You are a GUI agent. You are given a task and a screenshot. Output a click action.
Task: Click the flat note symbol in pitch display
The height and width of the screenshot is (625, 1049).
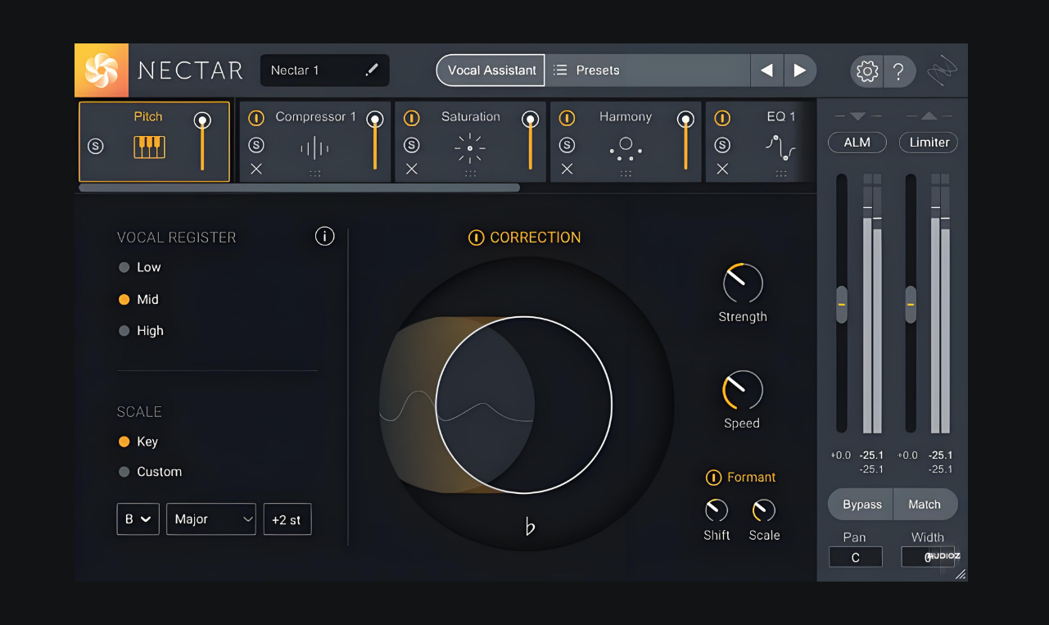[530, 526]
